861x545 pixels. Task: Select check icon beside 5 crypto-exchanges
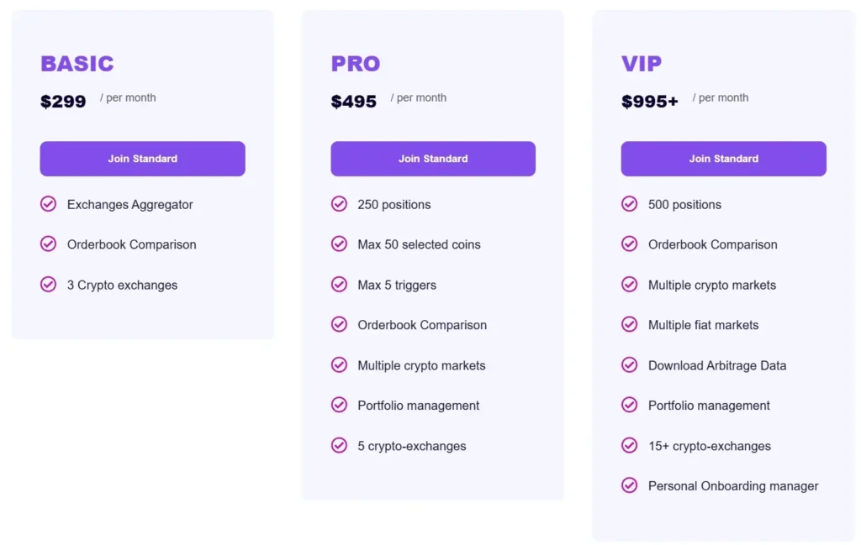coord(339,446)
